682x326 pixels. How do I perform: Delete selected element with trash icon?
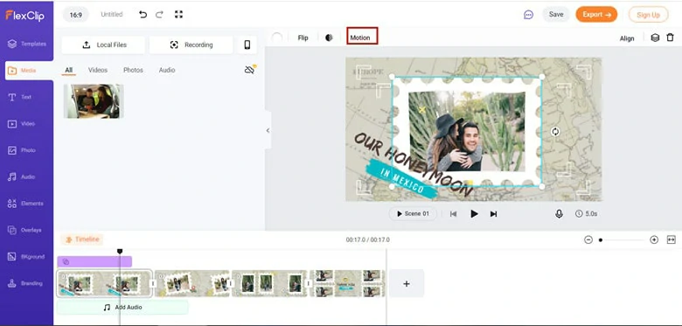point(671,38)
